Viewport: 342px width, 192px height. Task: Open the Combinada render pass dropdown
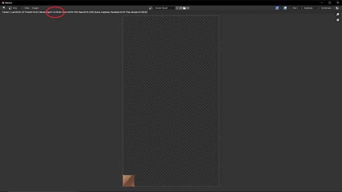(327, 8)
